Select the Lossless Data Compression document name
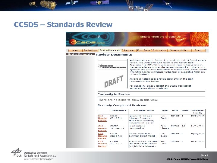Image resolution: width=217 pixels, height=163 pixels. [137, 127]
